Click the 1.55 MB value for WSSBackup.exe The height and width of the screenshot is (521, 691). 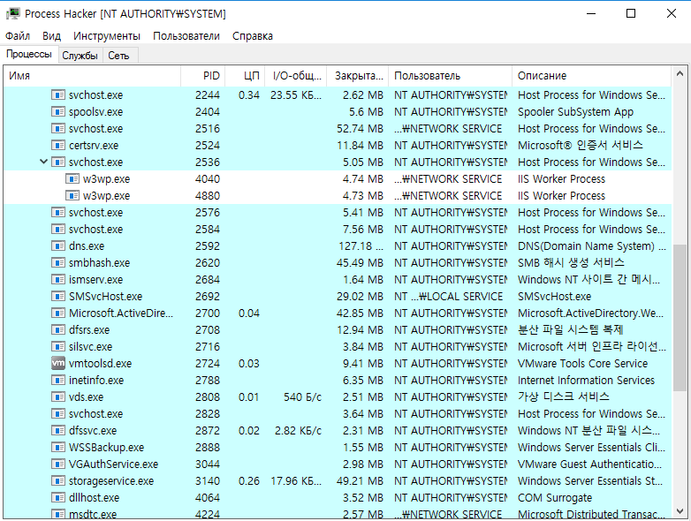363,448
